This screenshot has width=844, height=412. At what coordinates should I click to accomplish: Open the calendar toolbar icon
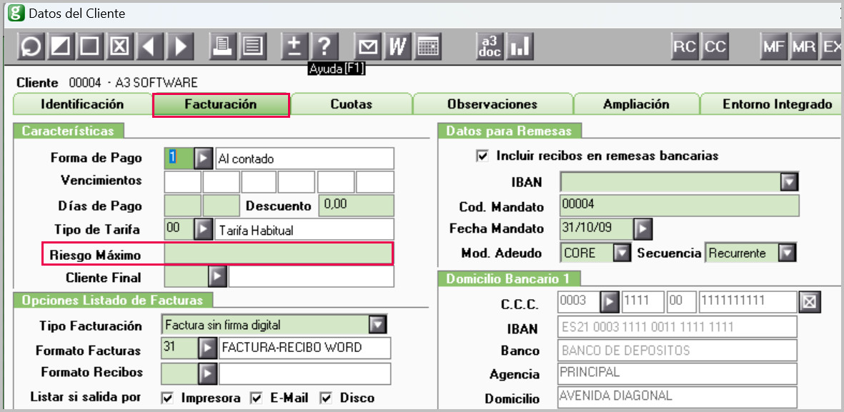click(427, 47)
